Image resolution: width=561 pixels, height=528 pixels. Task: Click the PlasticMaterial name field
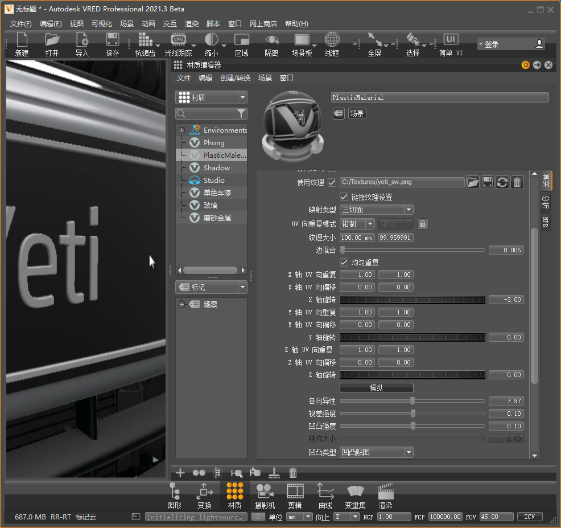coord(440,97)
